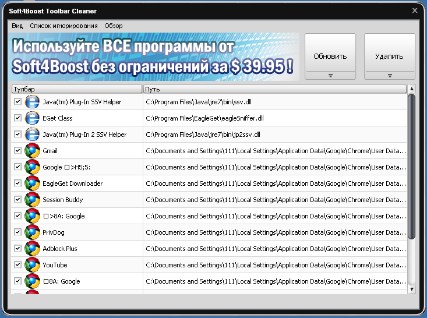
Task: Click Chrome icon beside YouTube
Action: point(32,265)
